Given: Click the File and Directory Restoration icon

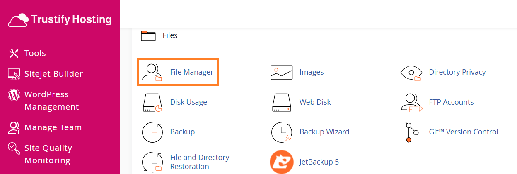Looking at the screenshot, I should (152, 162).
